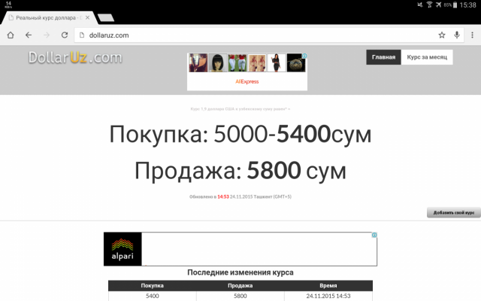
Task: Close the 'Реальный курс доллара' tab
Action: pyautogui.click(x=87, y=17)
